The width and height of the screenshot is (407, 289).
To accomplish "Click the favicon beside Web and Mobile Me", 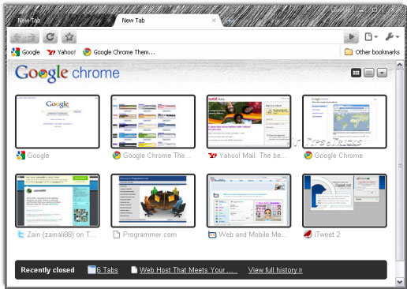I will coord(212,235).
